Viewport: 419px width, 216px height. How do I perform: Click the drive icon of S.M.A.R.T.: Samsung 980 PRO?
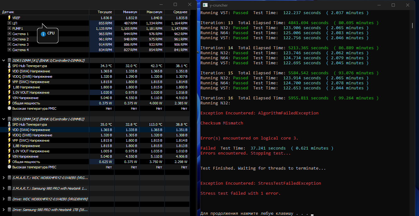pyautogui.click(x=9, y=188)
